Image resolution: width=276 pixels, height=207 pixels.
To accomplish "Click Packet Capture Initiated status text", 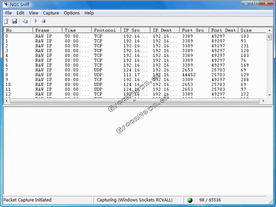I will coord(28,200).
